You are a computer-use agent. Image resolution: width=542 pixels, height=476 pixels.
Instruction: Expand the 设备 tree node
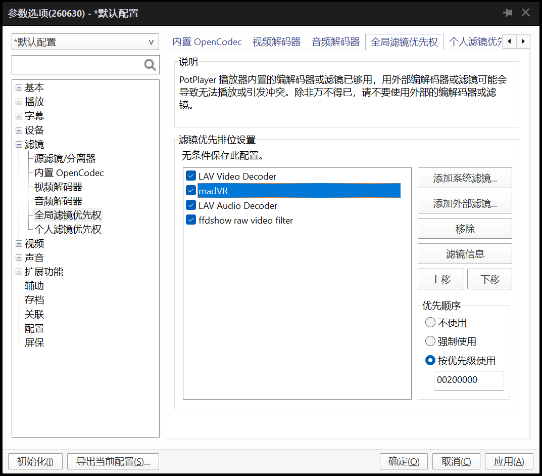(x=19, y=130)
